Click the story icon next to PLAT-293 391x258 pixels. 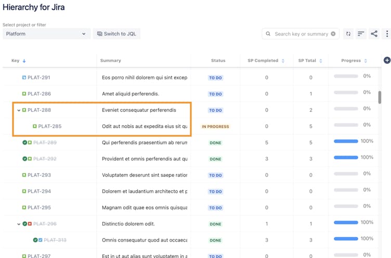click(24, 175)
